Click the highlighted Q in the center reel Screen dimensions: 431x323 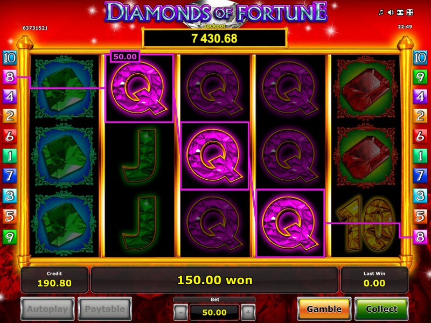point(214,156)
